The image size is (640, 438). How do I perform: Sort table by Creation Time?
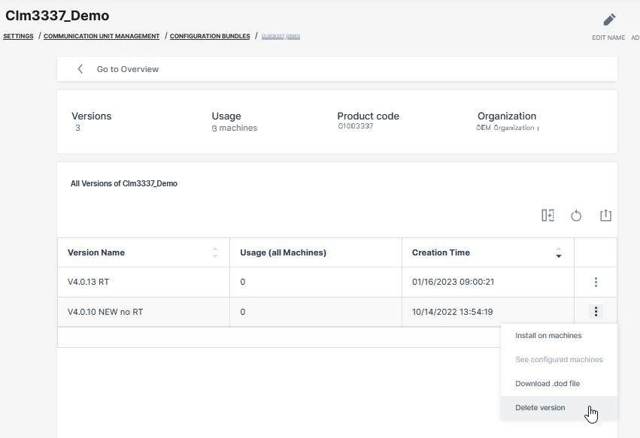point(558,252)
